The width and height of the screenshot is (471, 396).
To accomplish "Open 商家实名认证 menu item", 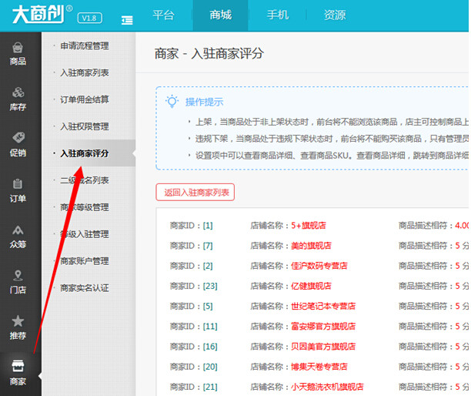I will click(x=85, y=288).
